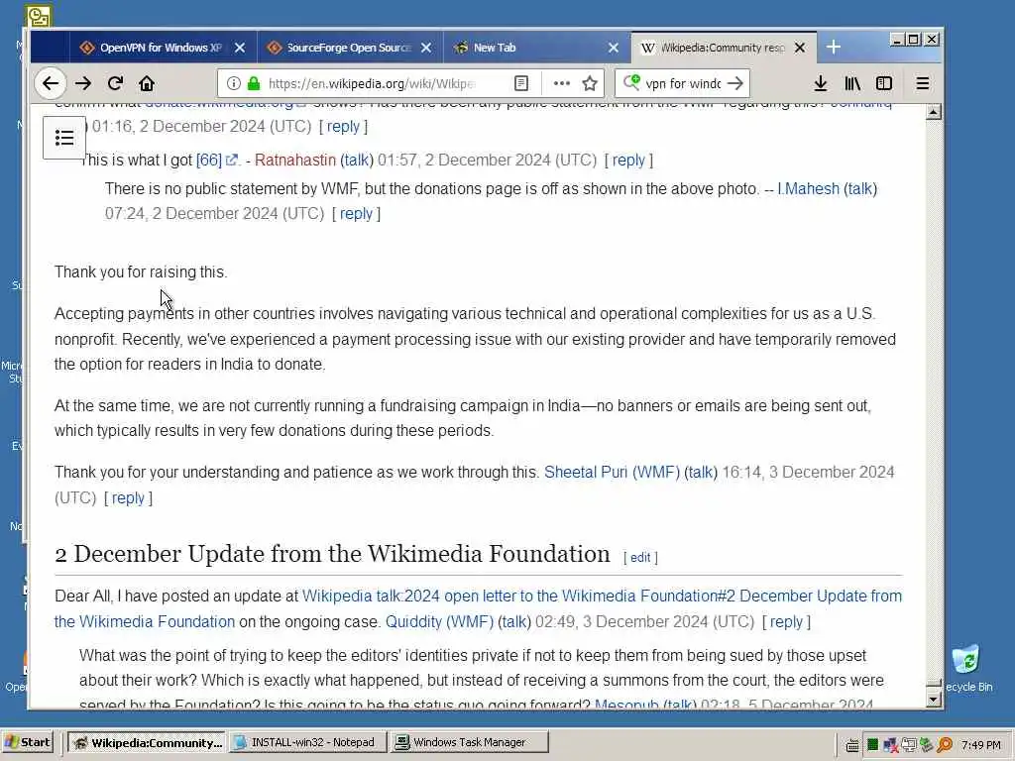Toggle reader view for this page
Screen dimensions: 1015x761
click(521, 83)
